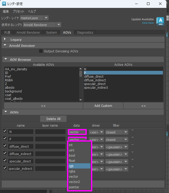
Task: Choose bool from data type list
Action: [80, 155]
